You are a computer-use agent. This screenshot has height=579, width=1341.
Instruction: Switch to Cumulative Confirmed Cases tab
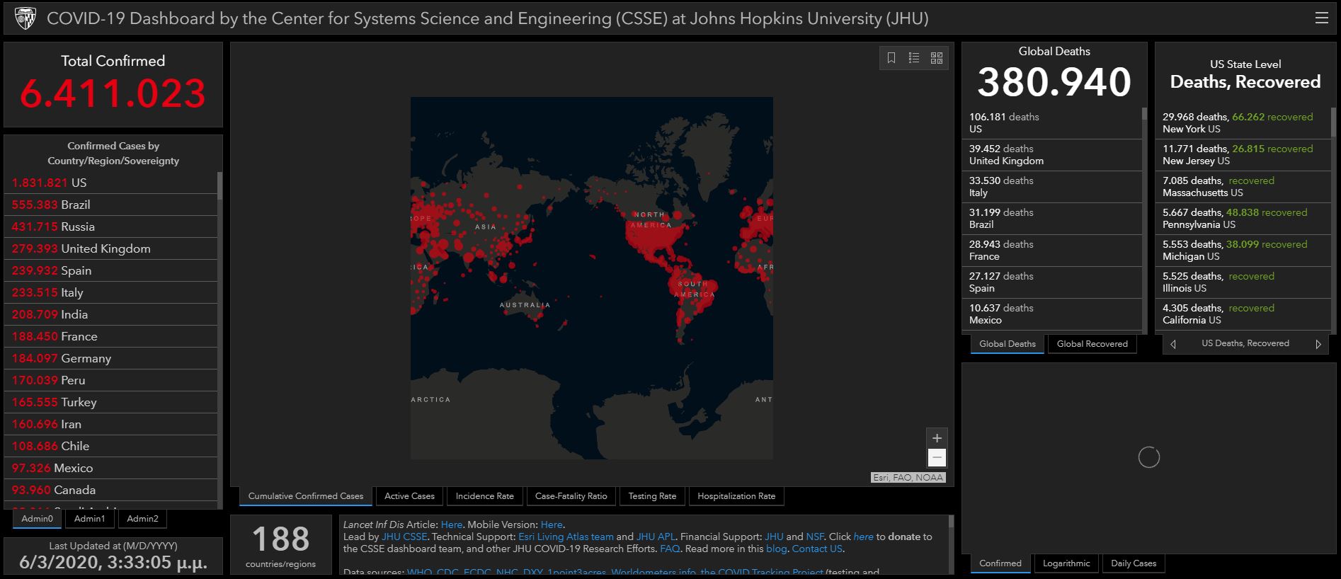tap(306, 496)
